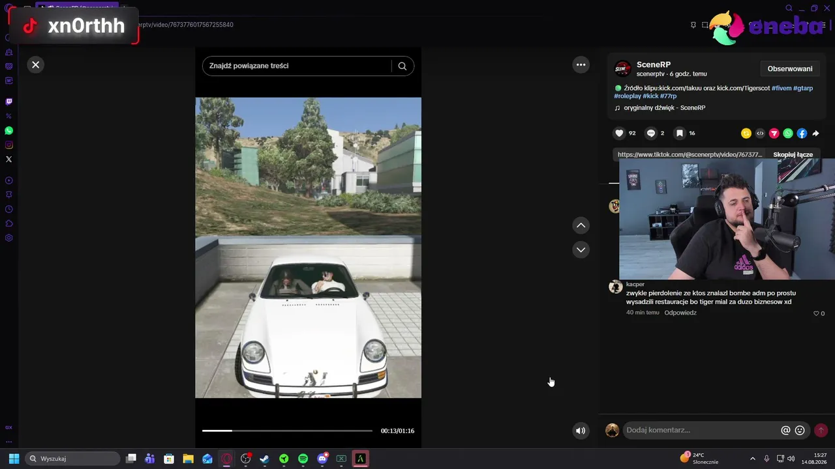
Task: Like the video with the heart icon
Action: click(x=619, y=133)
